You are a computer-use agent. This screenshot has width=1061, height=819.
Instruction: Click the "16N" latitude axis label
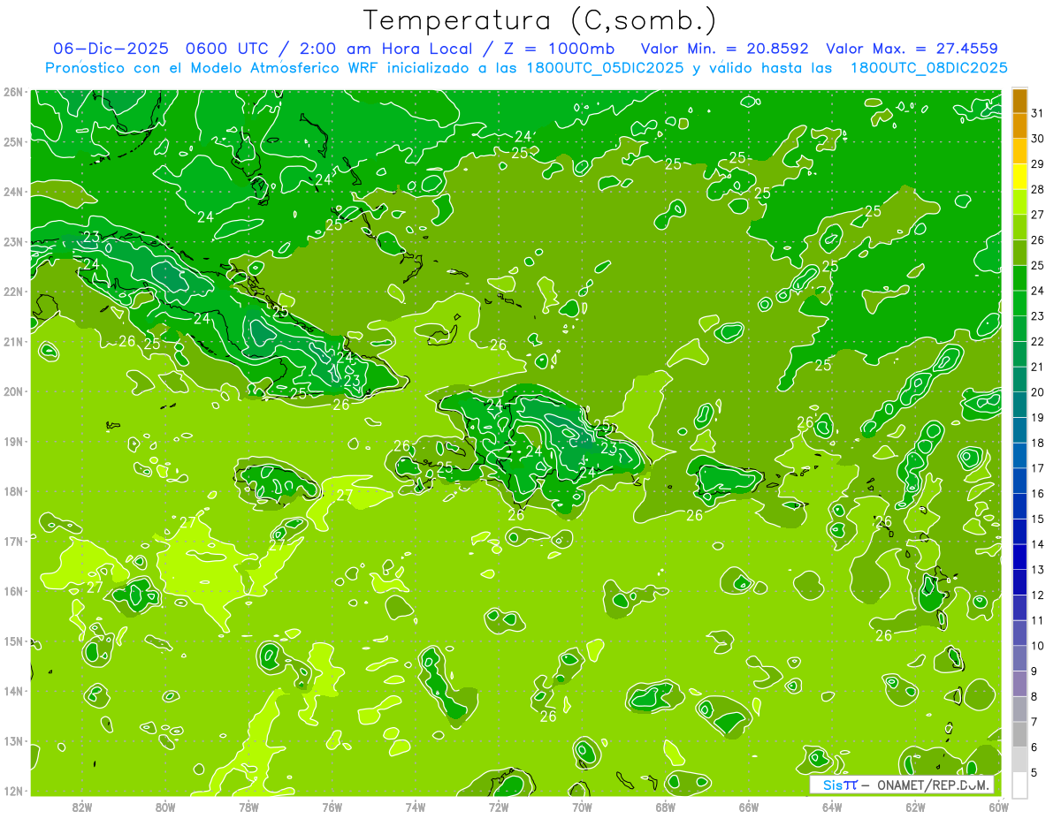point(13,591)
